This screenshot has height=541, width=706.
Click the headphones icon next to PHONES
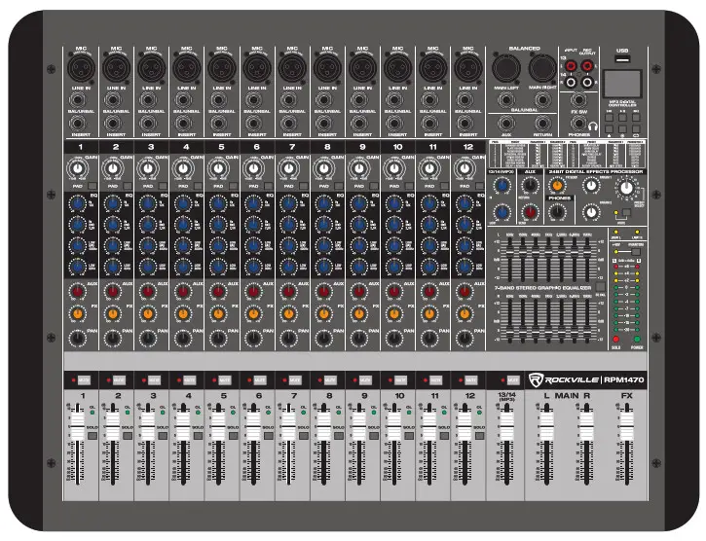tap(592, 126)
